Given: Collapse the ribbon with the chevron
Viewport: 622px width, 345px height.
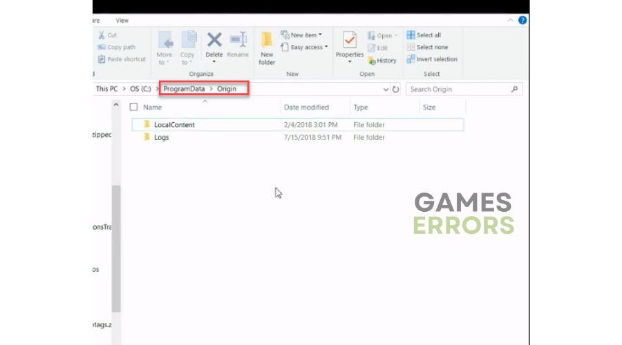Looking at the screenshot, I should (510, 20).
